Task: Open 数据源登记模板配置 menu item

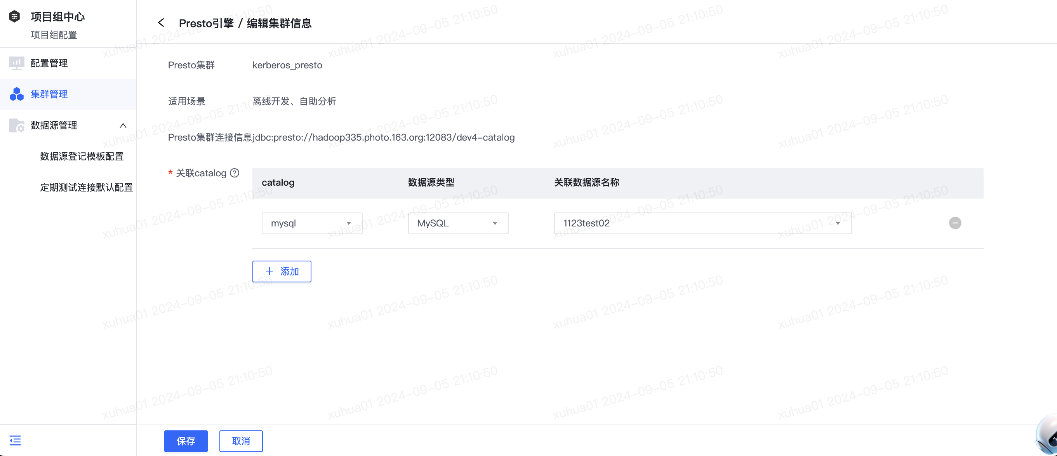Action: tap(82, 156)
